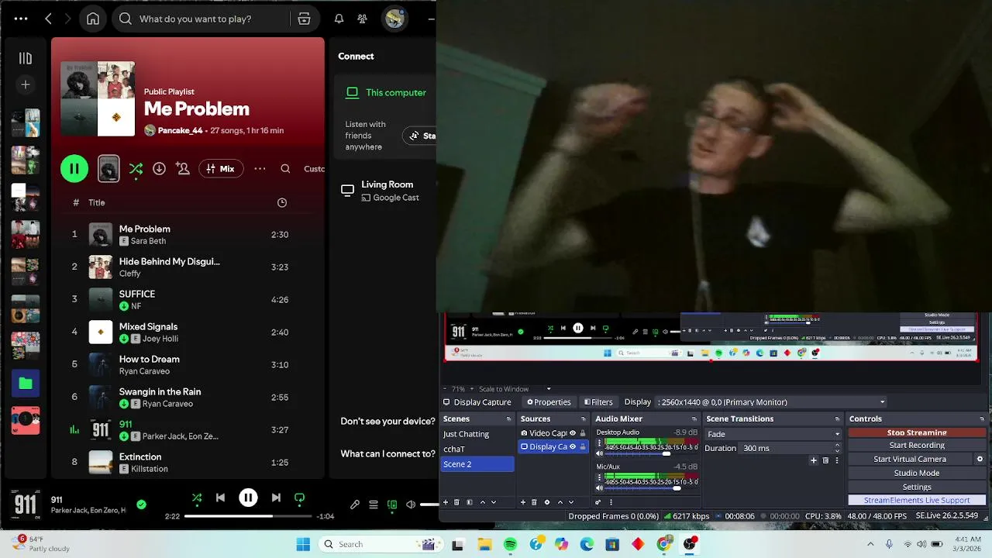Select Video Capture source row

point(553,433)
